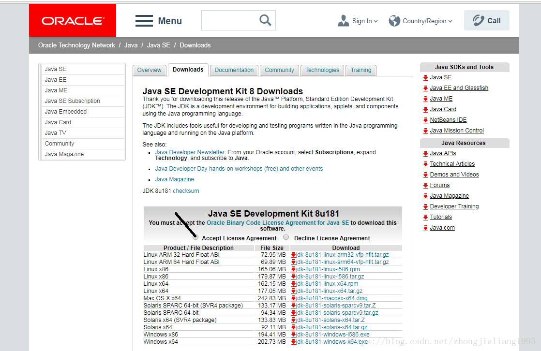
Task: Click the Java SE breadcrumb
Action: [159, 45]
